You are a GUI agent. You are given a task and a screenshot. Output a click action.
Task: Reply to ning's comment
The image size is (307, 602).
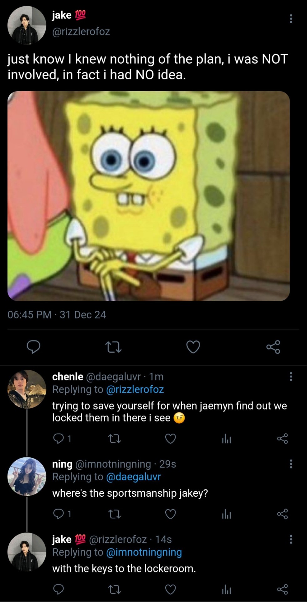59,514
